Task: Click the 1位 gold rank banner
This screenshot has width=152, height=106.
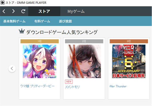Action: (x=40, y=41)
